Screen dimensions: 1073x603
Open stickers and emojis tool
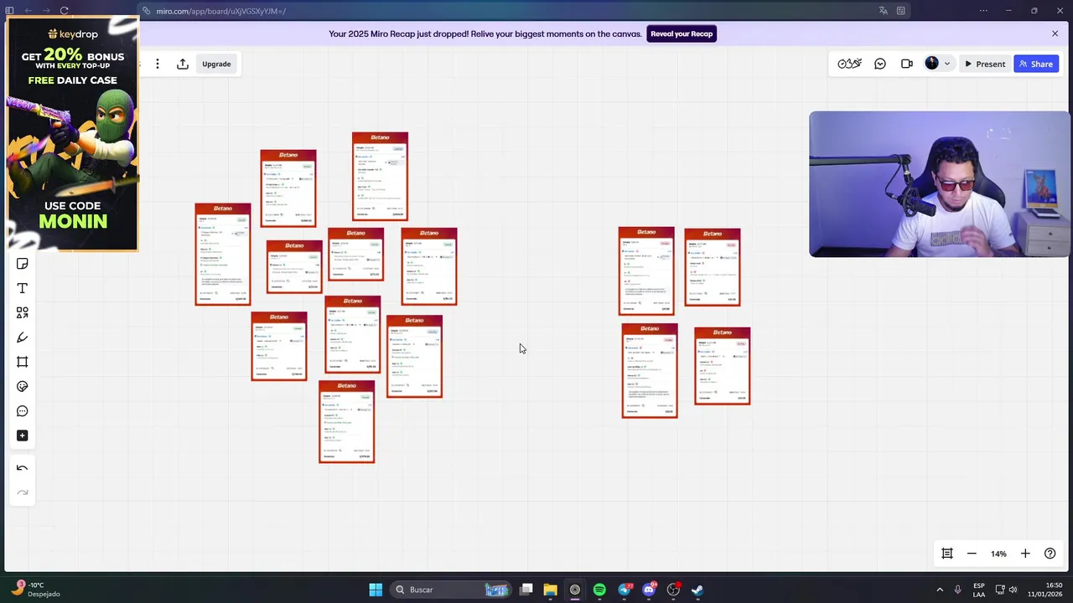23,386
